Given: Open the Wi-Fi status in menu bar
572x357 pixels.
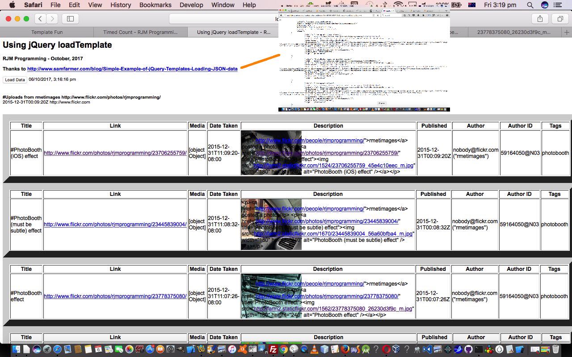Looking at the screenshot, I should [x=398, y=5].
